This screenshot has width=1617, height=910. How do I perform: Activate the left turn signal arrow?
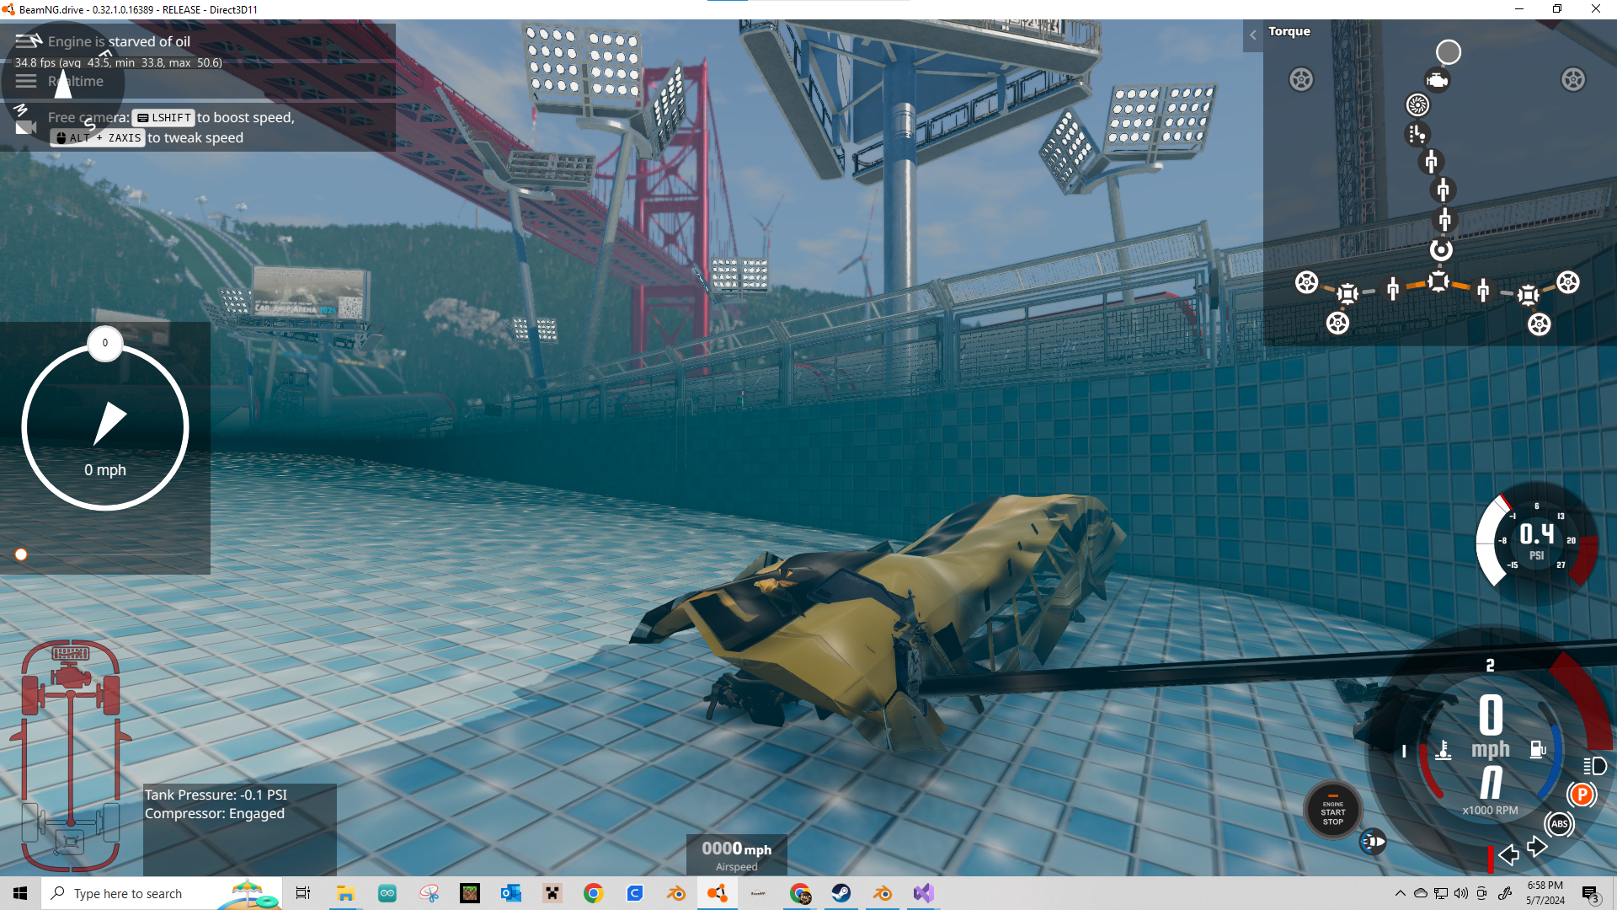[1509, 854]
